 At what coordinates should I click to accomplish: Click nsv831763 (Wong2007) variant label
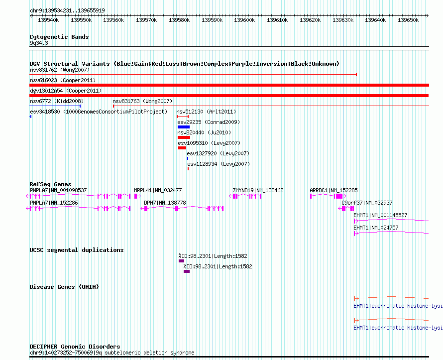coord(142,101)
